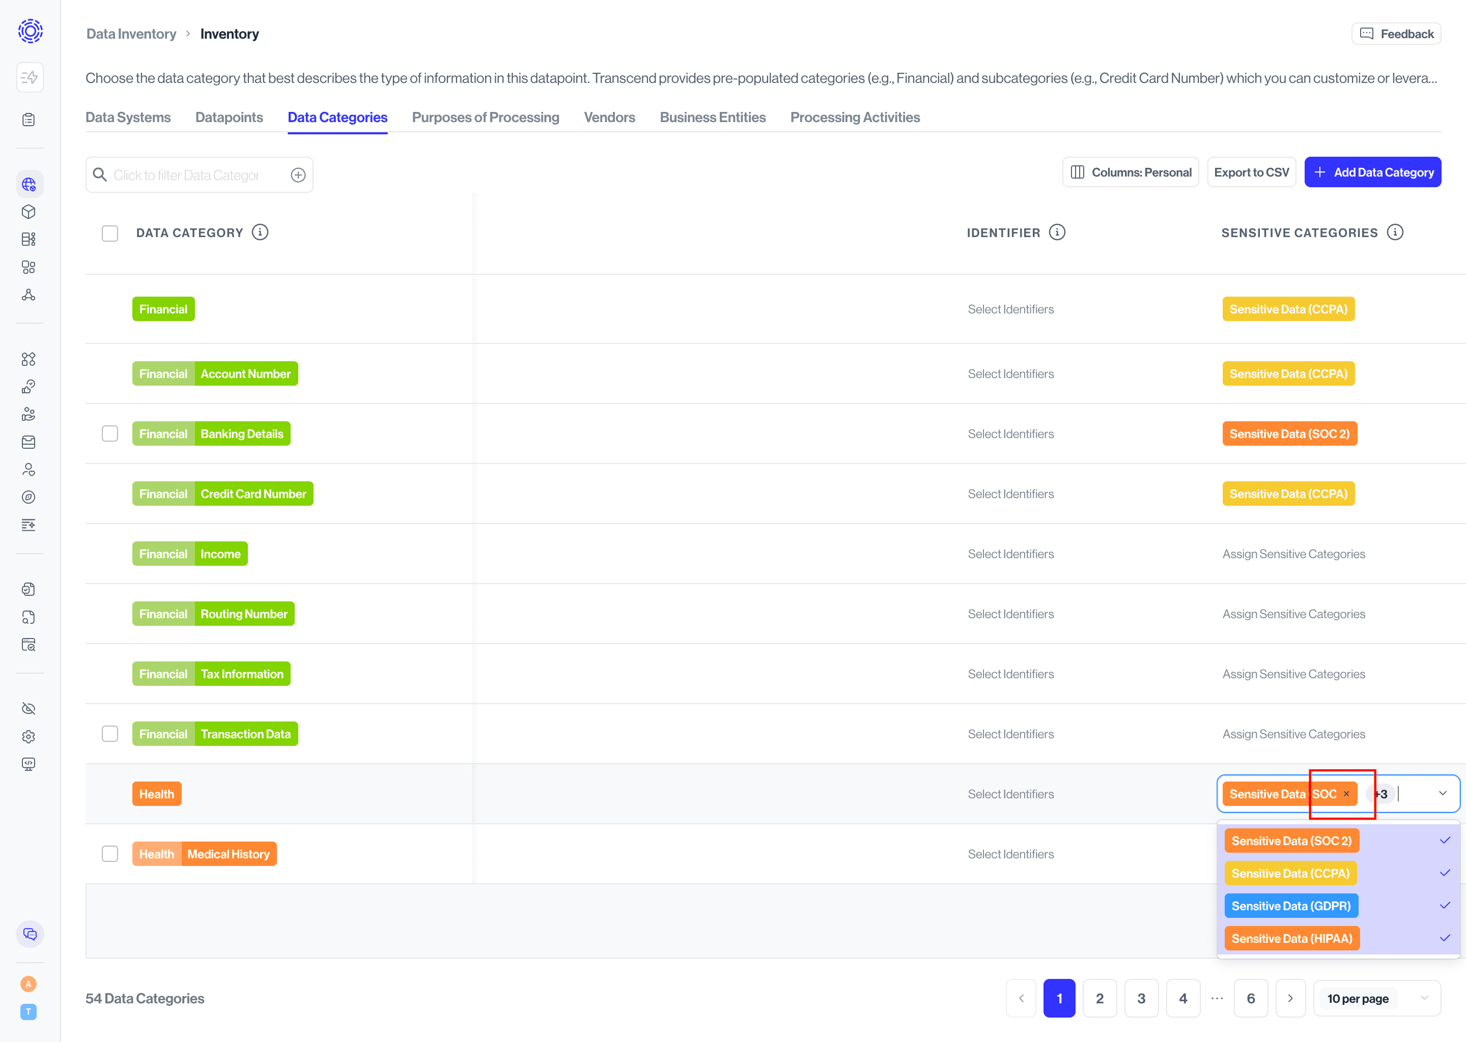
Task: Open the document checkmark sidebar icon
Action: click(x=29, y=590)
